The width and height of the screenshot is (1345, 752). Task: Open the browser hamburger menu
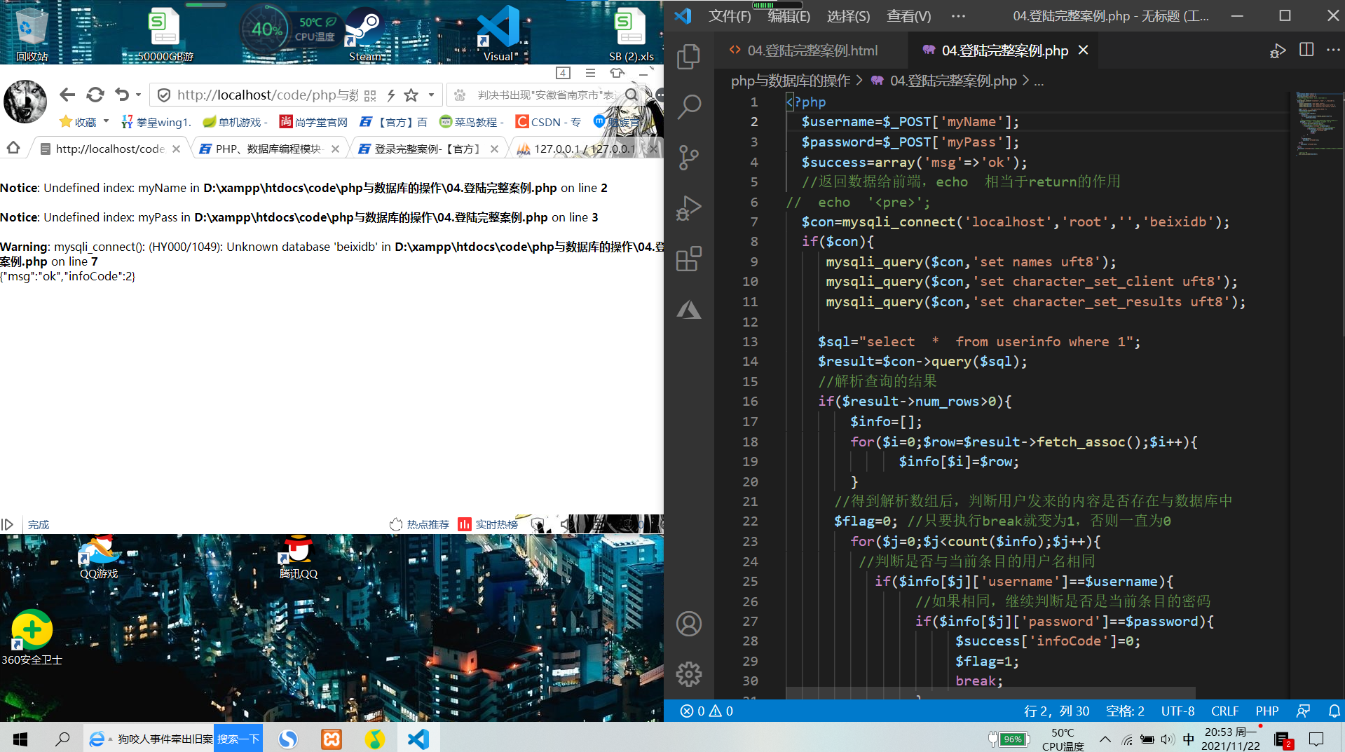[590, 72]
